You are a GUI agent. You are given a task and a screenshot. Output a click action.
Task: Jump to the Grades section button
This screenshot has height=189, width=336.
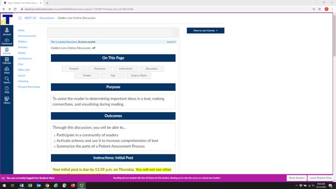(x=87, y=75)
